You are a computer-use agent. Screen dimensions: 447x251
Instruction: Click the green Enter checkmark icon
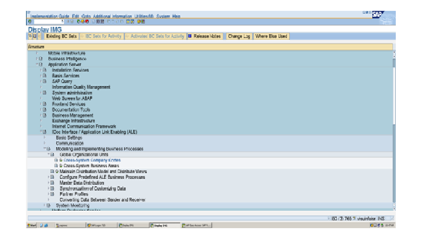tap(30, 21)
